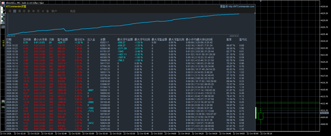Select the 2026.10.22 date row
This screenshot has width=331, height=136.
[x=12, y=45]
